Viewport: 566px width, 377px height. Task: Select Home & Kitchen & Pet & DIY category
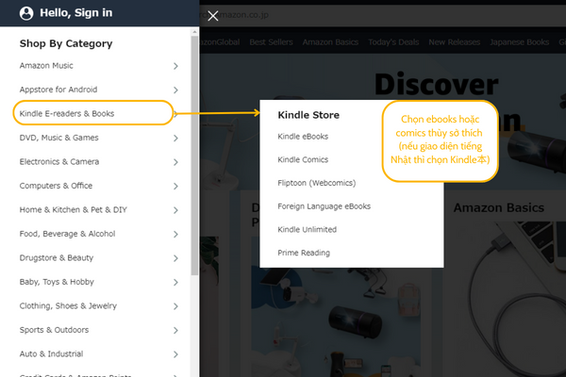tap(74, 209)
